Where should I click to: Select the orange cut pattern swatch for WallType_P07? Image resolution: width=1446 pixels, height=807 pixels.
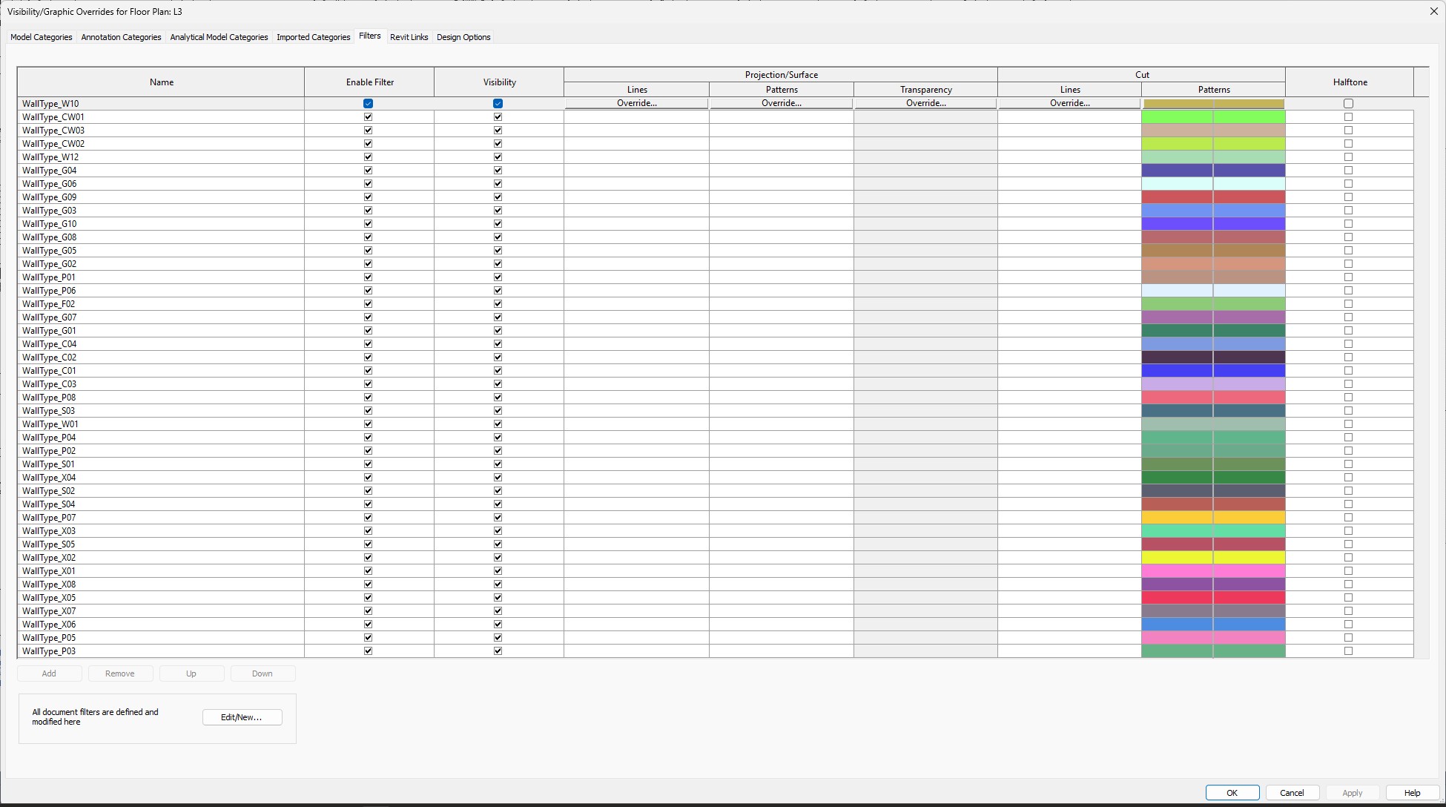point(1213,518)
